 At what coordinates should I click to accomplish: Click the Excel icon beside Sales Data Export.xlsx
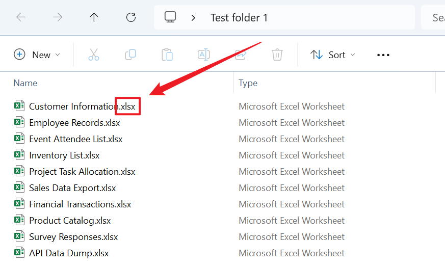[x=19, y=188]
